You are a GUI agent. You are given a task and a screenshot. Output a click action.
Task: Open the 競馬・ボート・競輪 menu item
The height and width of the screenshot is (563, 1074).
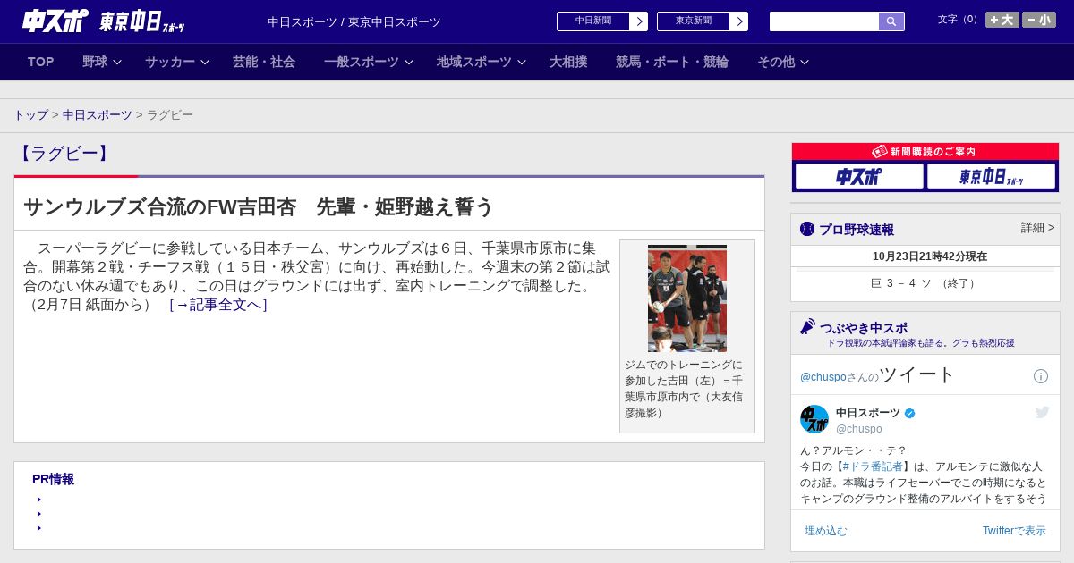(x=672, y=62)
